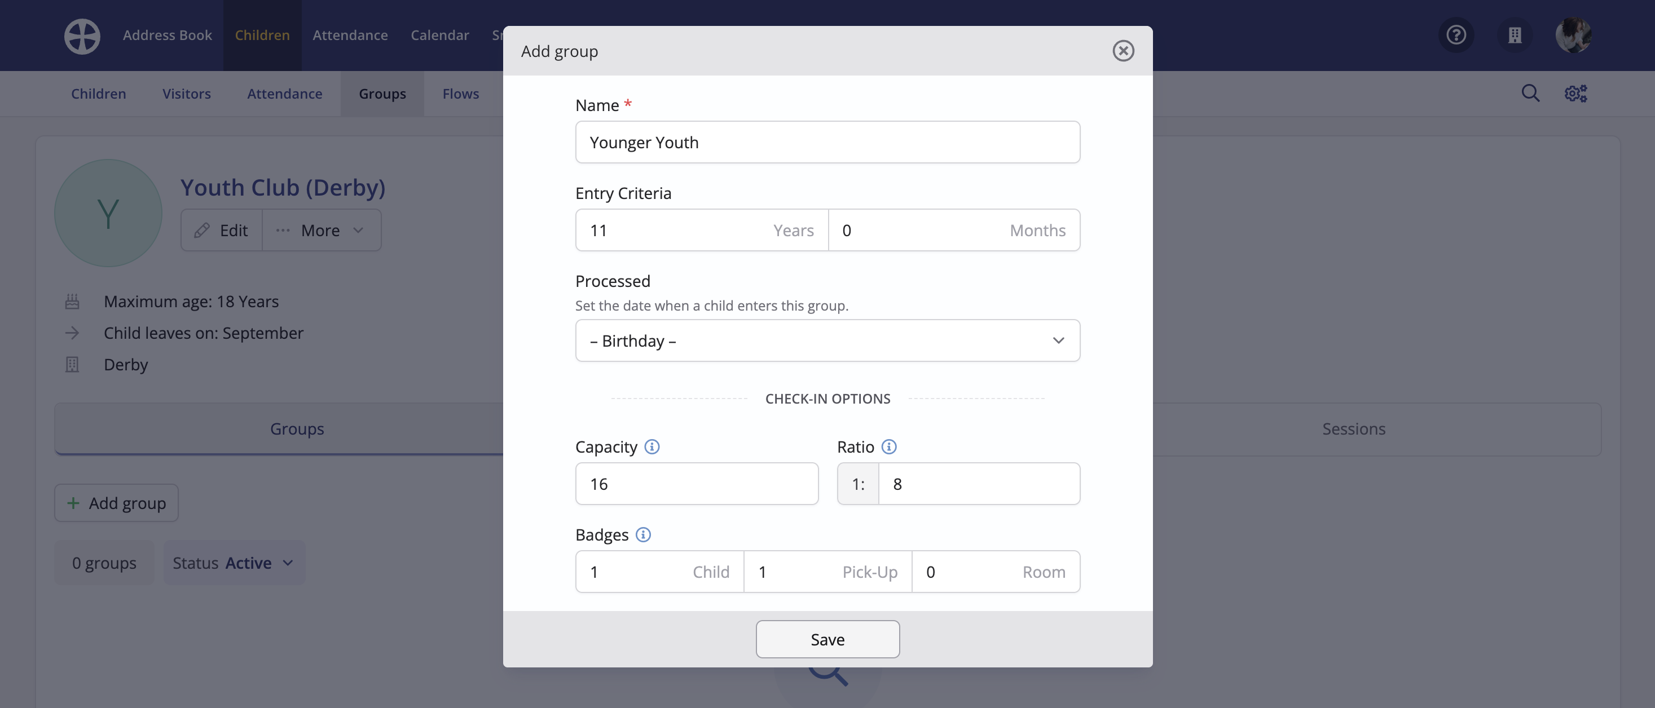Click the Name field containing Younger Youth
The image size is (1655, 708).
pyautogui.click(x=827, y=143)
